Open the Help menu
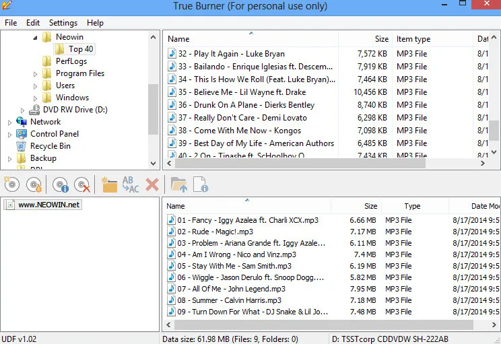 click(x=95, y=23)
